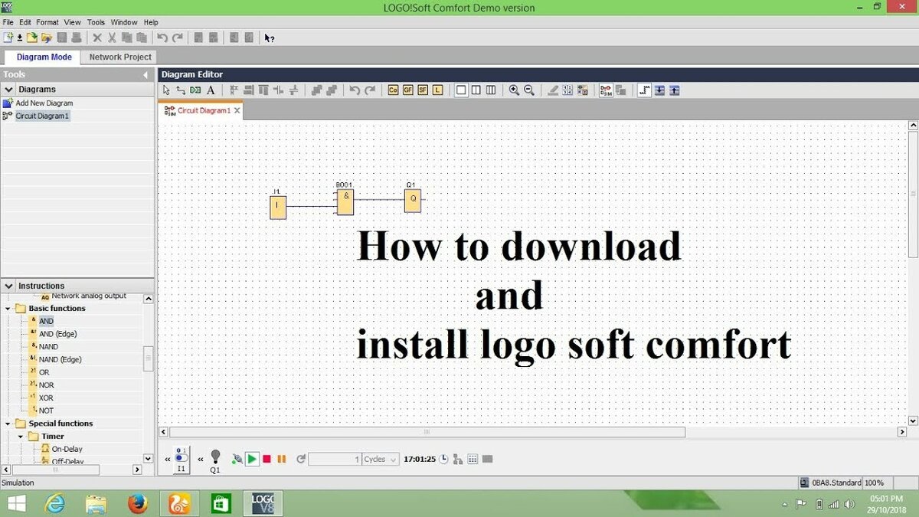919x517 pixels.
Task: Select the Text A tool
Action: [211, 90]
